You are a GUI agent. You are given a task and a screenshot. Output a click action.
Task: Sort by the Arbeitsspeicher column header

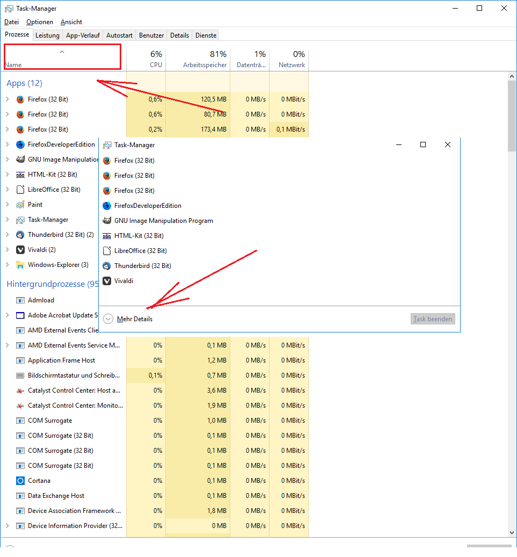tap(198, 59)
